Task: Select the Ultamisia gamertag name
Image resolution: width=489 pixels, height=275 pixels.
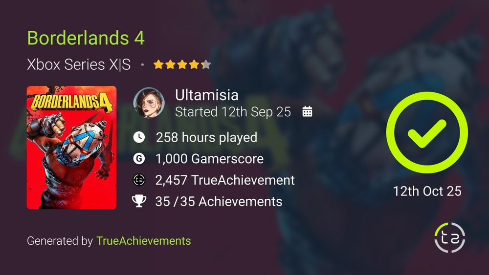Action: pyautogui.click(x=207, y=95)
